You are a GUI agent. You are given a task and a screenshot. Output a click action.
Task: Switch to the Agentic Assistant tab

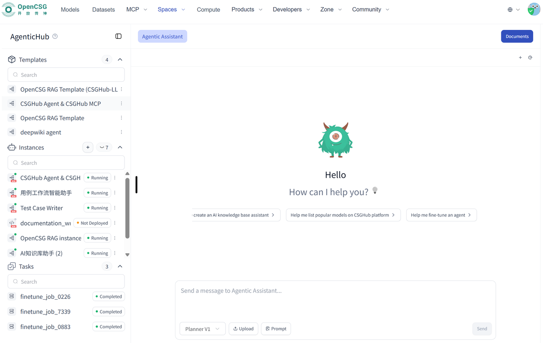click(162, 36)
